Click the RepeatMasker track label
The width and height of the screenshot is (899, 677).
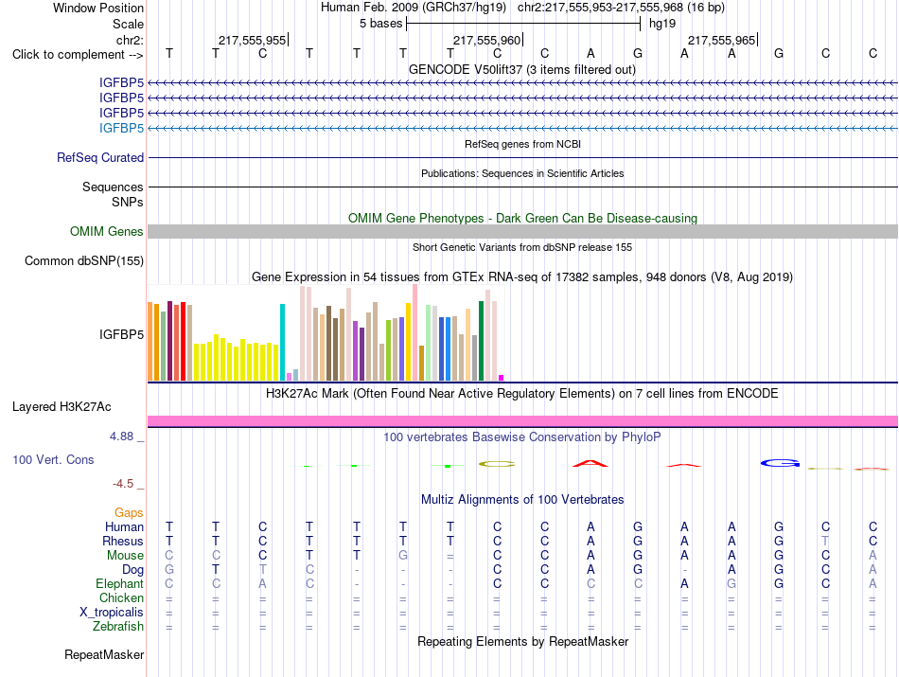(x=104, y=654)
